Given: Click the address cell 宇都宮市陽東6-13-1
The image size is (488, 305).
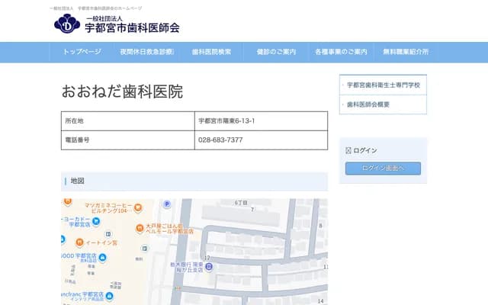Looking at the screenshot, I should [x=261, y=121].
